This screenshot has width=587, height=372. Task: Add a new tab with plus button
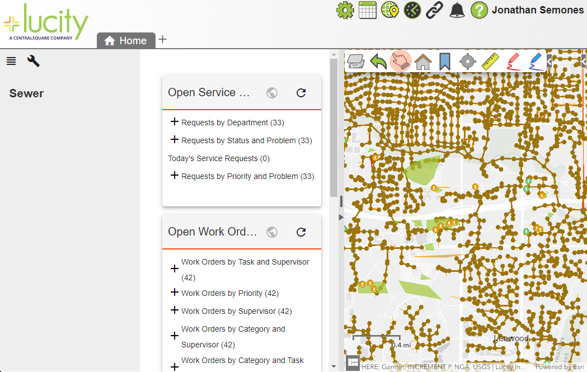(x=162, y=39)
